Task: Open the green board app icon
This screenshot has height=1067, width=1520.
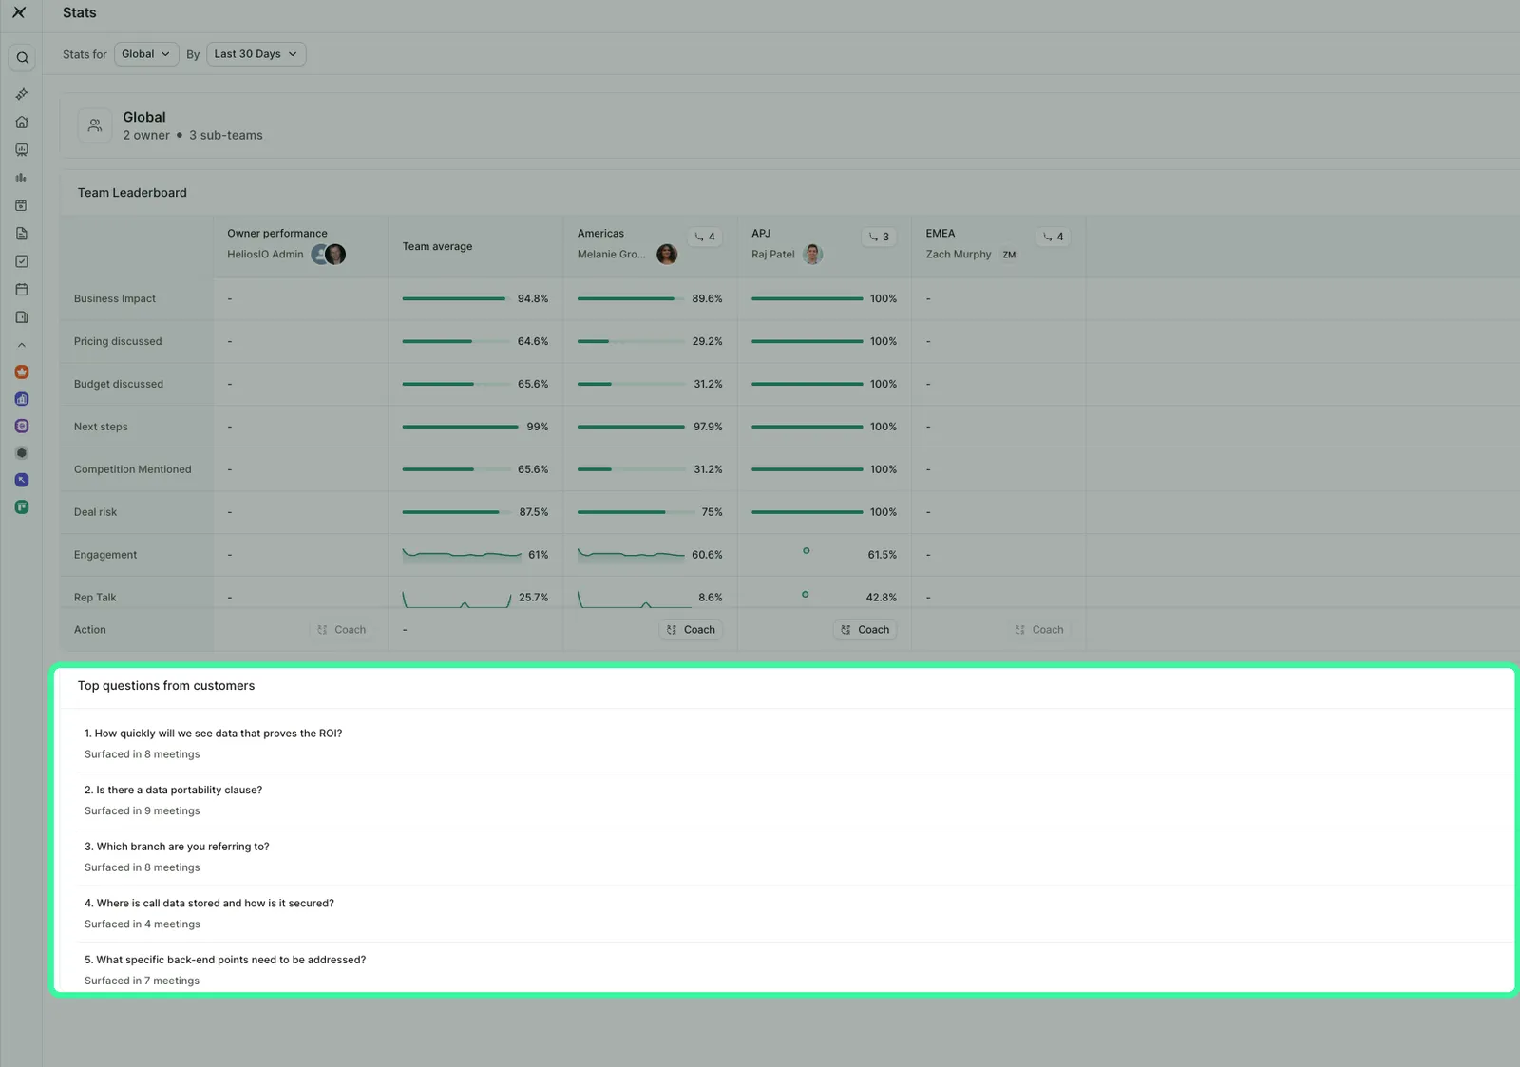Action: (22, 507)
